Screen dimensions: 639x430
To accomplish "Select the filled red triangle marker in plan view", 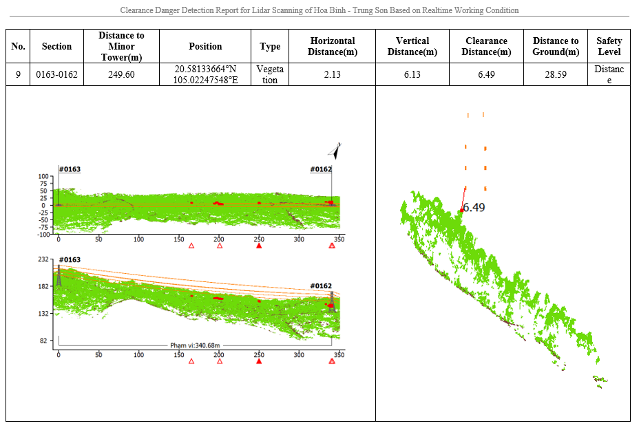I will tap(259, 246).
